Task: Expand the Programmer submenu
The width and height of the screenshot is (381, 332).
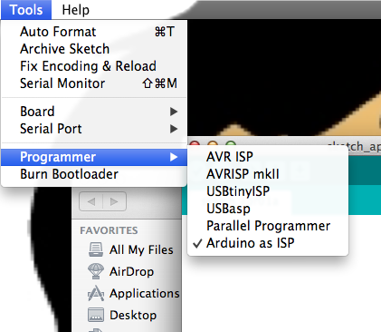Action: tap(94, 157)
